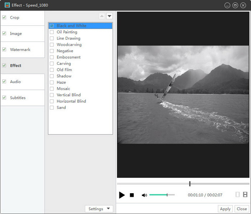
Task: Select the 'Horizontal Blind' effect label
Action: point(71,101)
